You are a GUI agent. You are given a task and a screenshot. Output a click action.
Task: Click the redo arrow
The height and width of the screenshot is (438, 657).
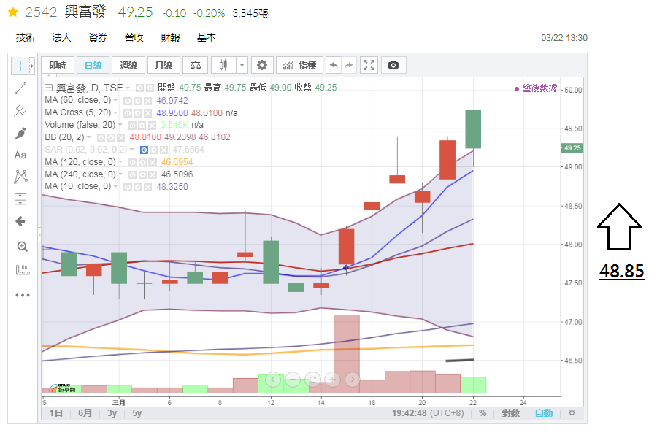click(x=349, y=66)
